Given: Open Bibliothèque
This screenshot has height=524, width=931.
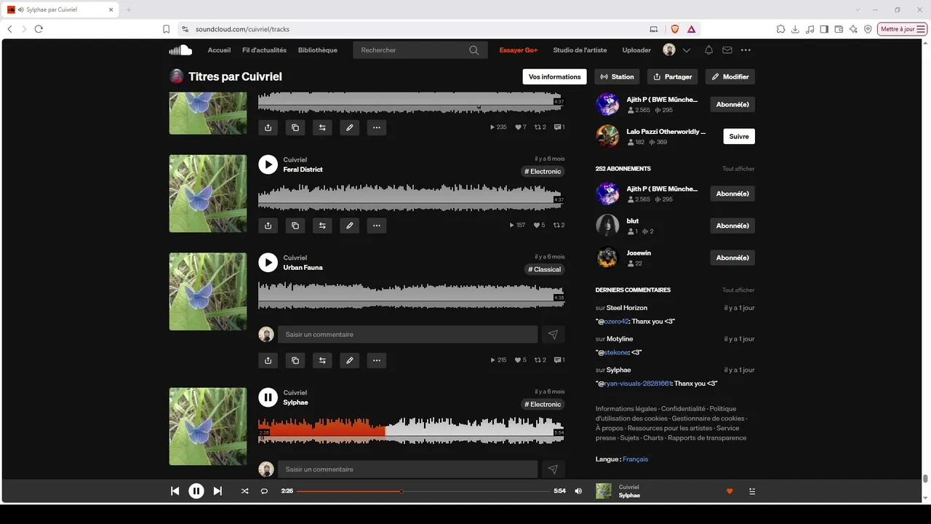Looking at the screenshot, I should (x=318, y=50).
